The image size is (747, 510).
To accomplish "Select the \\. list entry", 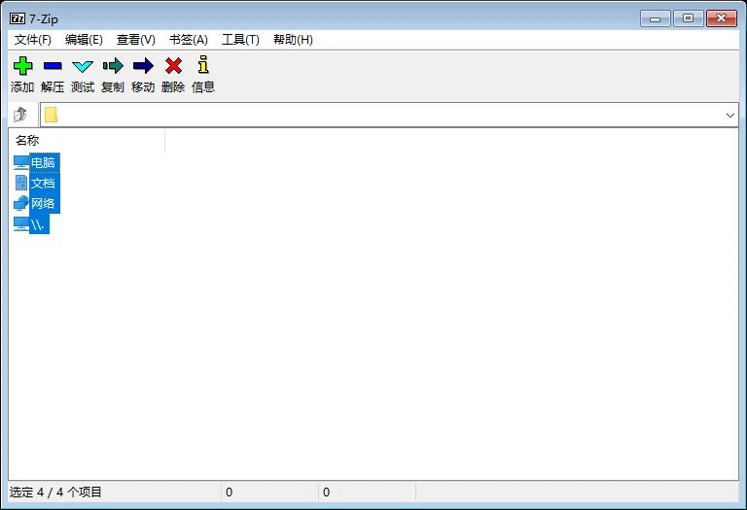I will [x=38, y=224].
